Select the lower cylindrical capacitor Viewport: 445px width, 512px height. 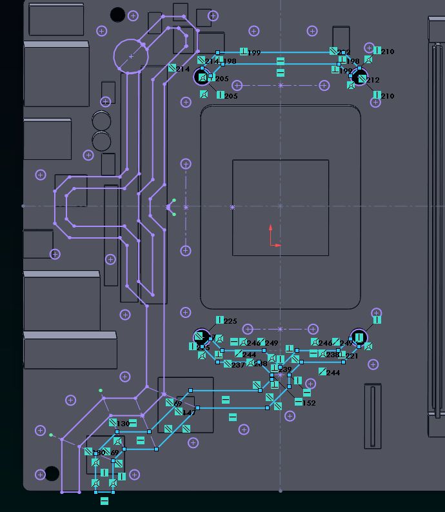[x=101, y=141]
